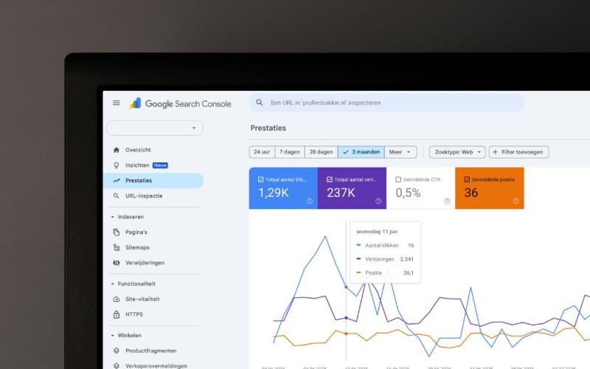Viewport: 590px width, 369px height.
Task: Open the property selector dropdown
Action: pos(155,128)
